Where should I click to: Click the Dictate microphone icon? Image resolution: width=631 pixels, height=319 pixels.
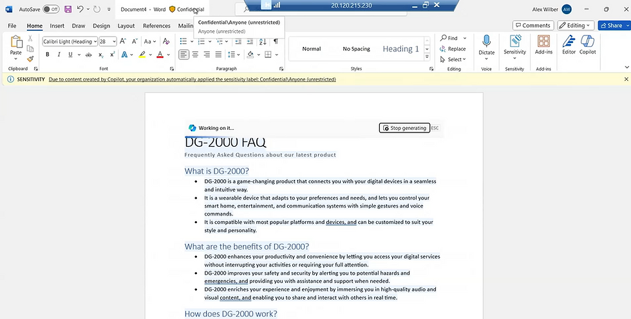tap(487, 41)
